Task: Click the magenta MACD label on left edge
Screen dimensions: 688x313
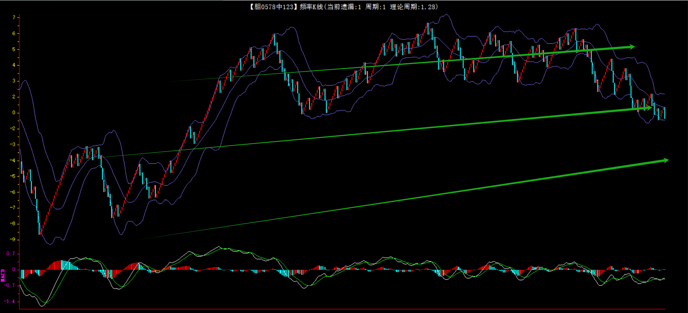Action: point(3,276)
